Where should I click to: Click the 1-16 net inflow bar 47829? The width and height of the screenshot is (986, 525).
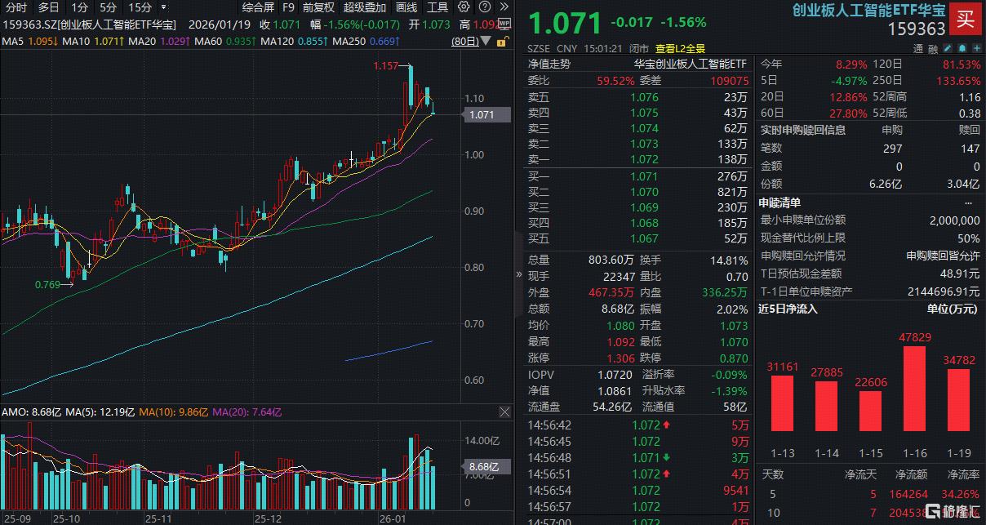[915, 388]
